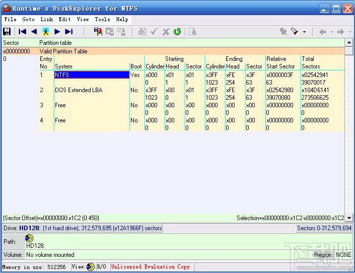Click the scroll down arrow of vertical scrollbar
Screen dimensions: 355x273
(x=349, y=218)
